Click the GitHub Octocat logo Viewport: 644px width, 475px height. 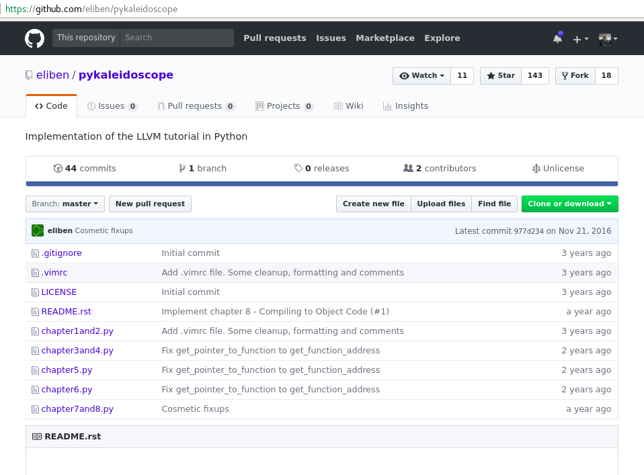(34, 38)
